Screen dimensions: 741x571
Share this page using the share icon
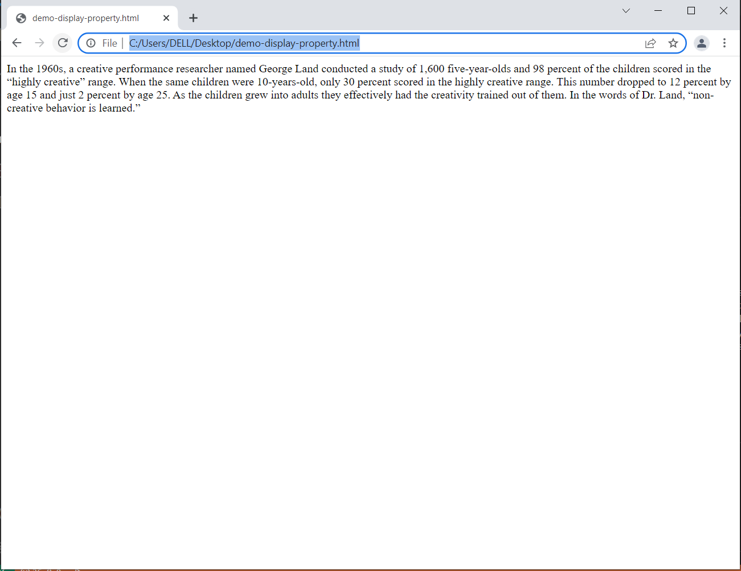coord(650,43)
